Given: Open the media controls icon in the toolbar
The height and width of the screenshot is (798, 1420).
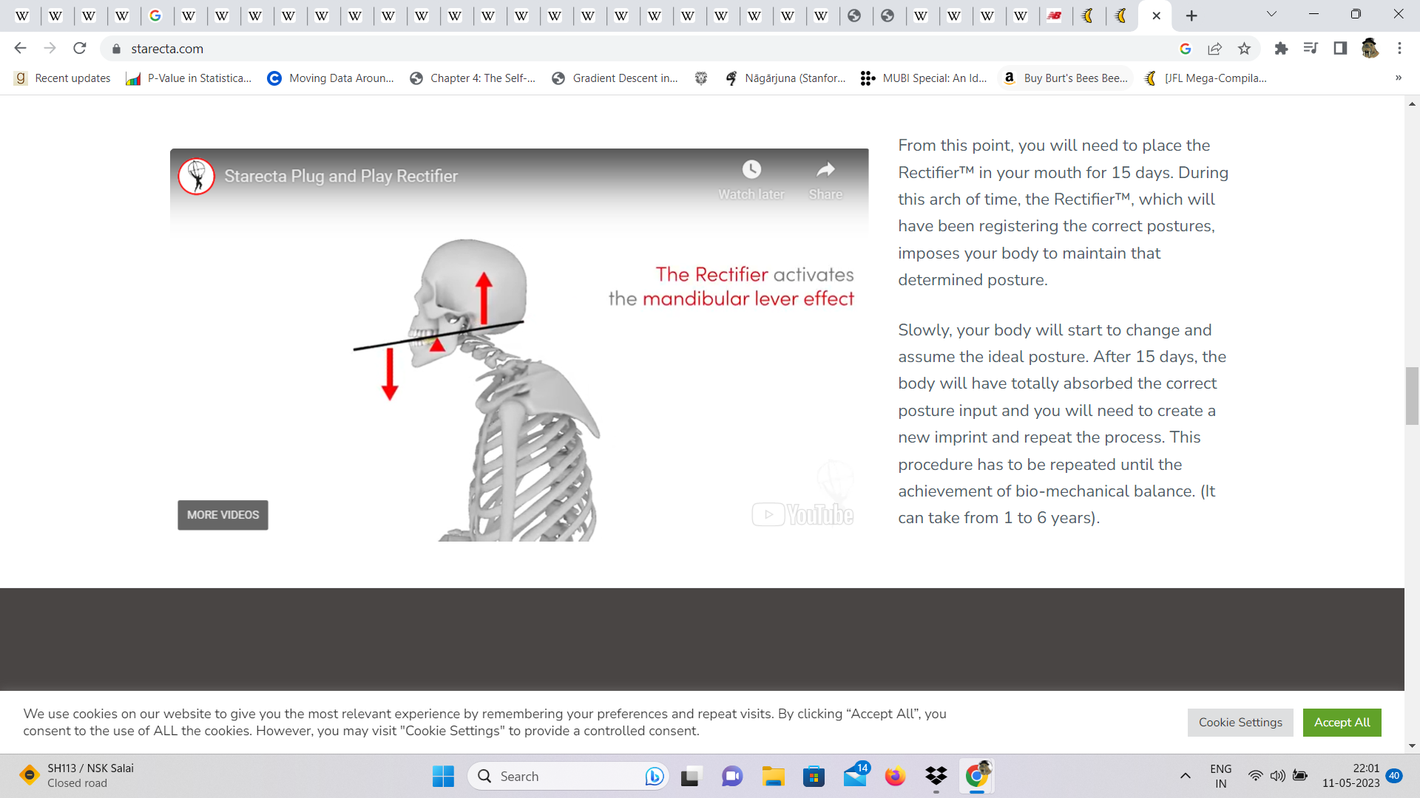Looking at the screenshot, I should click(1311, 49).
